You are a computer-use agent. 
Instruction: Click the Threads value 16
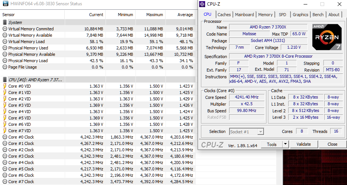click(336, 131)
